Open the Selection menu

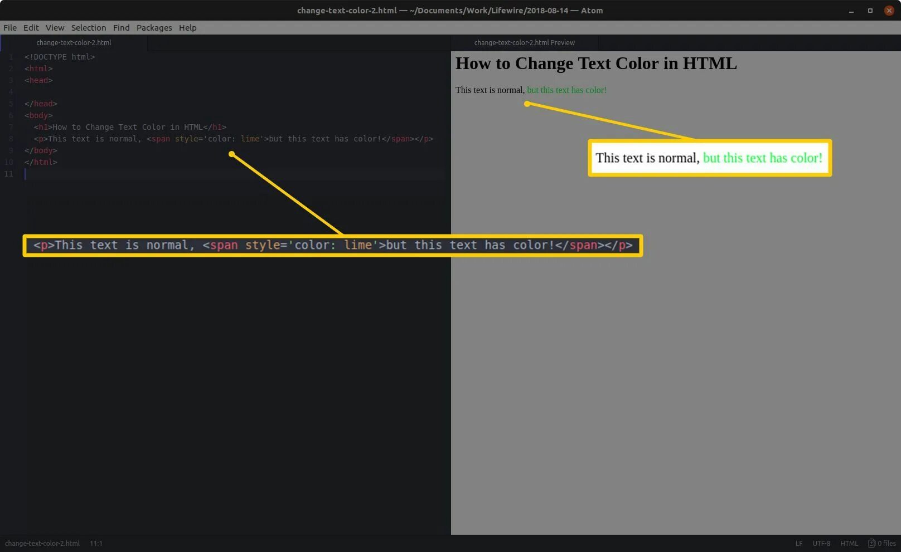click(88, 27)
